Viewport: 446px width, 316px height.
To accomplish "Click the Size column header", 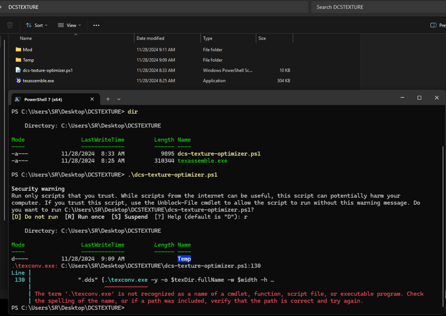I will [262, 38].
